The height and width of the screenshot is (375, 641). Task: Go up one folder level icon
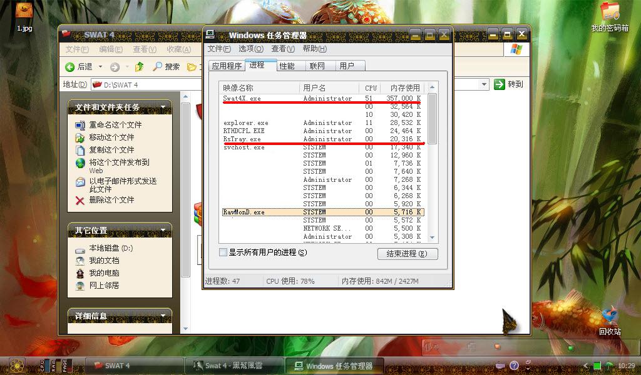(x=139, y=66)
